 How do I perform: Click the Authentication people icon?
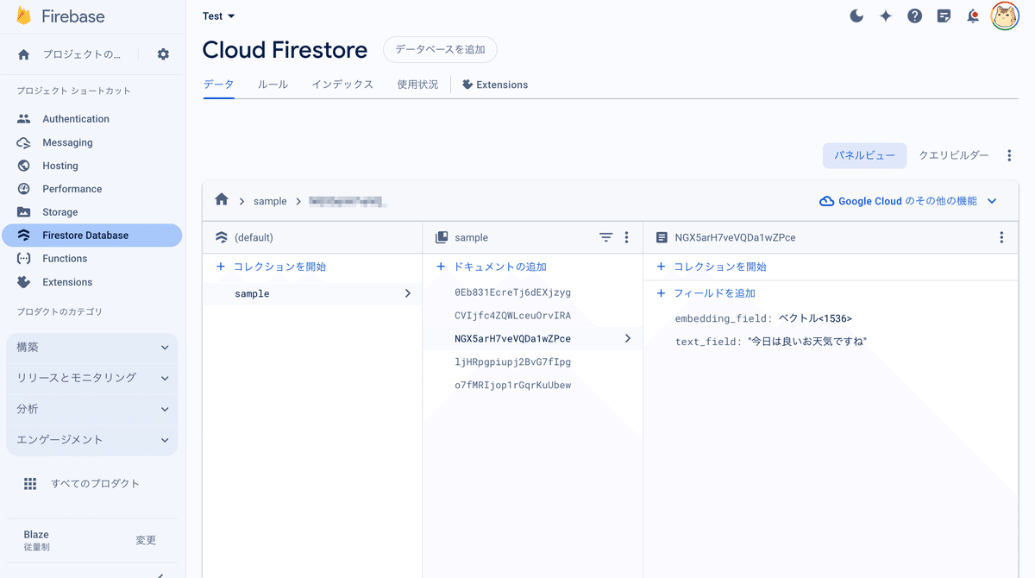click(24, 119)
